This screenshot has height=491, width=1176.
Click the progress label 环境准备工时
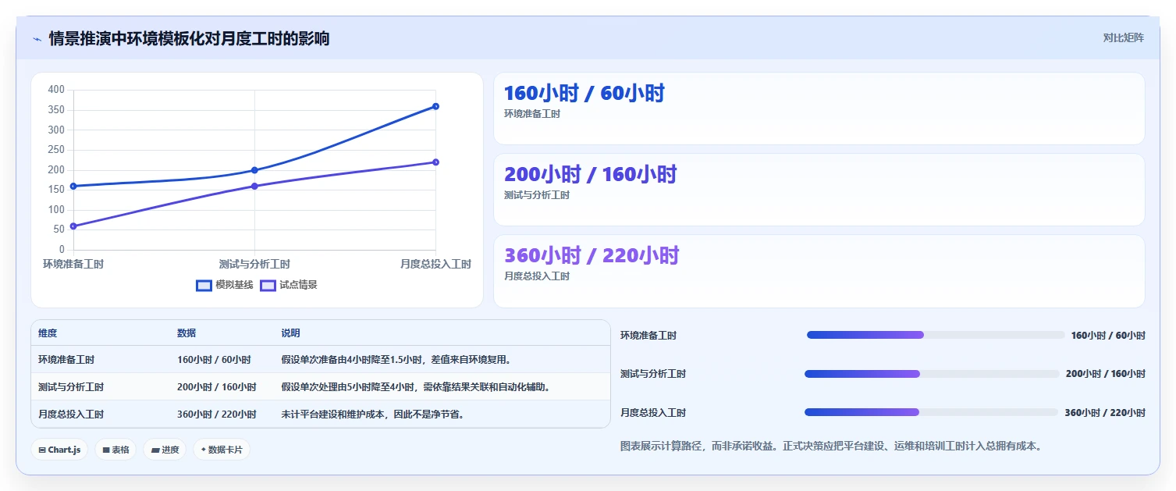tap(648, 336)
